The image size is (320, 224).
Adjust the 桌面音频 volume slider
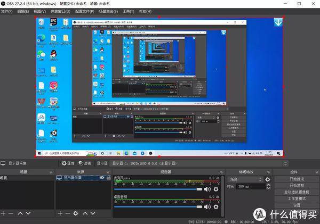(x=158, y=207)
